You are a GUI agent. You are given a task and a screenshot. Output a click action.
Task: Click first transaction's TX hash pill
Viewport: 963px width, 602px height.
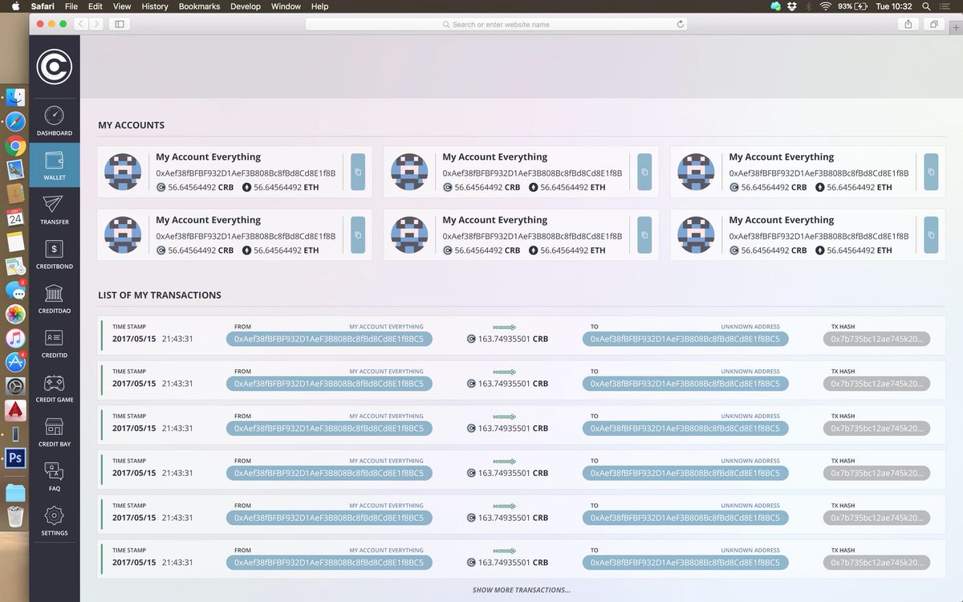(877, 339)
